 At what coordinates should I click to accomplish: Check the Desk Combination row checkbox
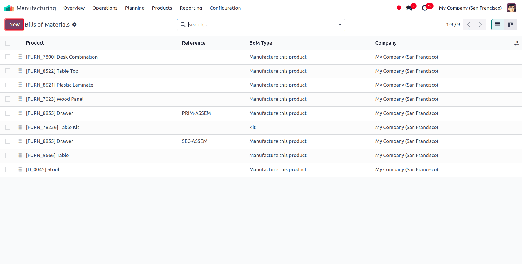coord(8,57)
